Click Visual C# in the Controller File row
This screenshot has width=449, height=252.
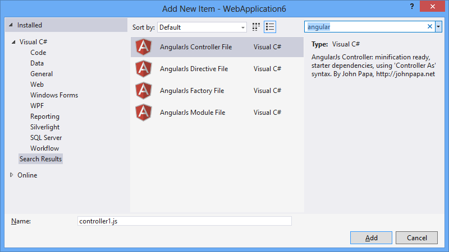point(268,47)
